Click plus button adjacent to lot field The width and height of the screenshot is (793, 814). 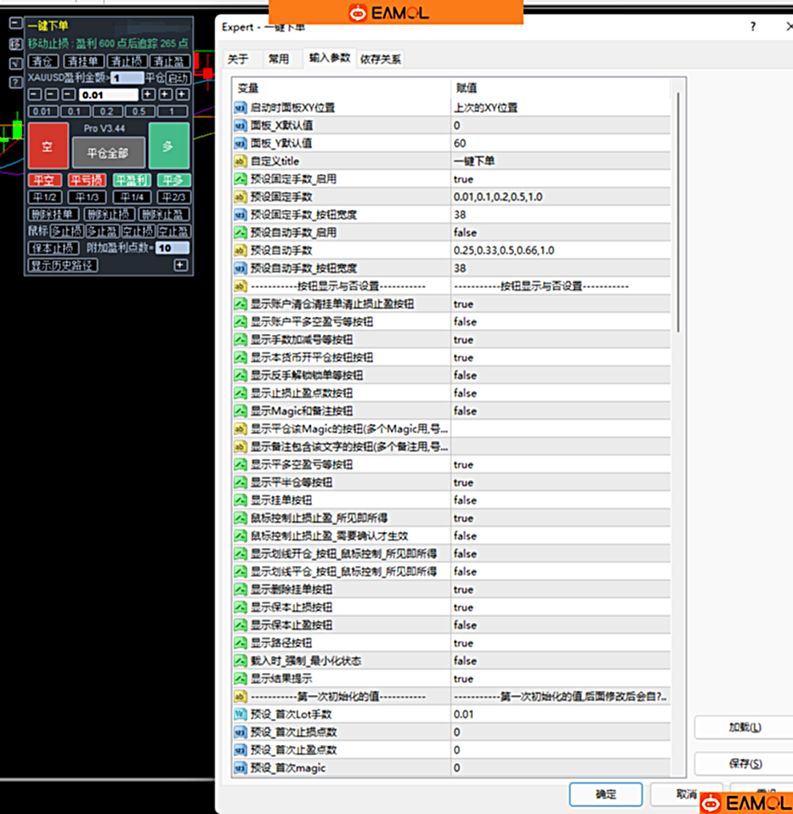(x=148, y=94)
